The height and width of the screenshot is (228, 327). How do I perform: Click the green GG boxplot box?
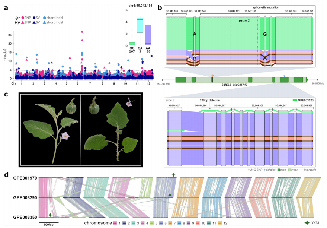point(131,44)
